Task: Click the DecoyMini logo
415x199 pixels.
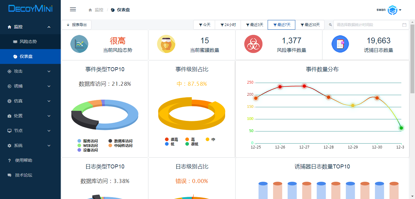Action: [x=30, y=9]
